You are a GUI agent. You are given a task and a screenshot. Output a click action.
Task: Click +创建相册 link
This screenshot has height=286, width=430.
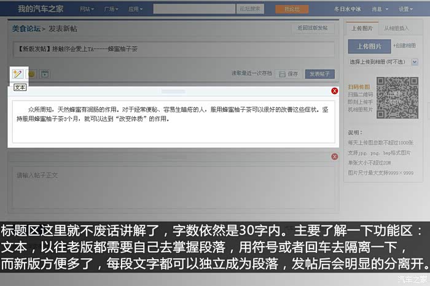point(404,46)
